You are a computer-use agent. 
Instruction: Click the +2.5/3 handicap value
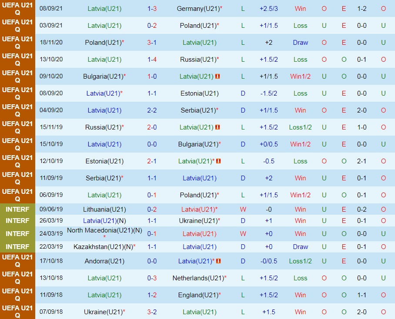[x=269, y=9]
